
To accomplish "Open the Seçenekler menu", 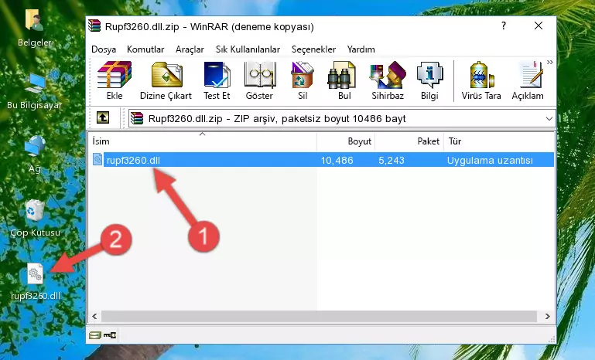I will tap(313, 49).
